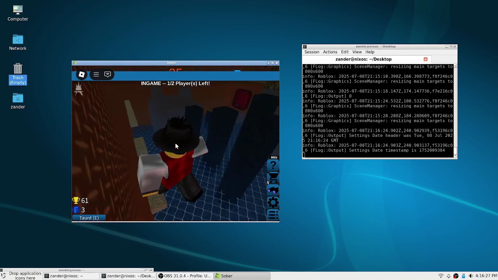The height and width of the screenshot is (280, 498).
Task: Switch to zander@nixos: ~/Desk... taskbar entry
Action: [128, 276]
